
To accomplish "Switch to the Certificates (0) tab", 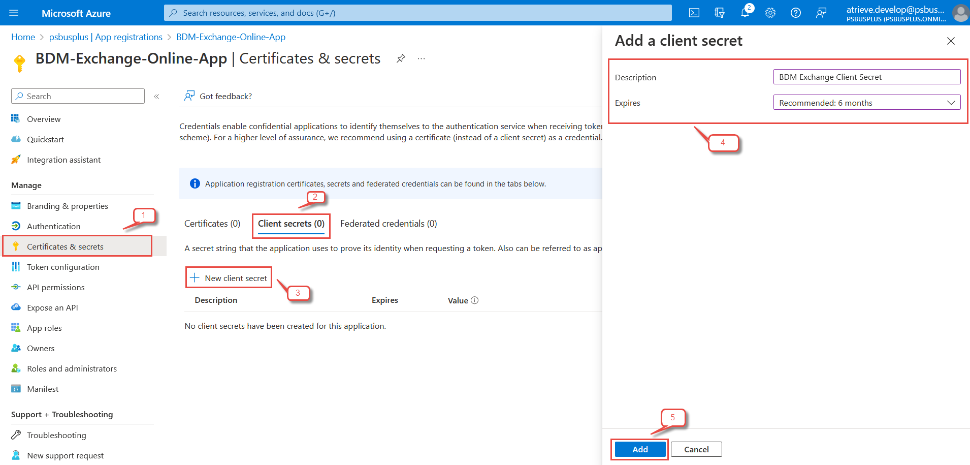I will [x=212, y=224].
